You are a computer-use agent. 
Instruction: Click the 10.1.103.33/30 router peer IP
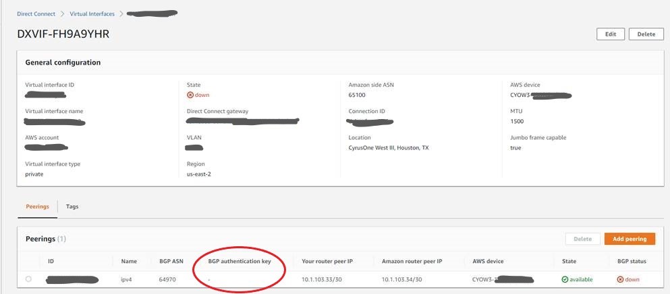tap(322, 279)
